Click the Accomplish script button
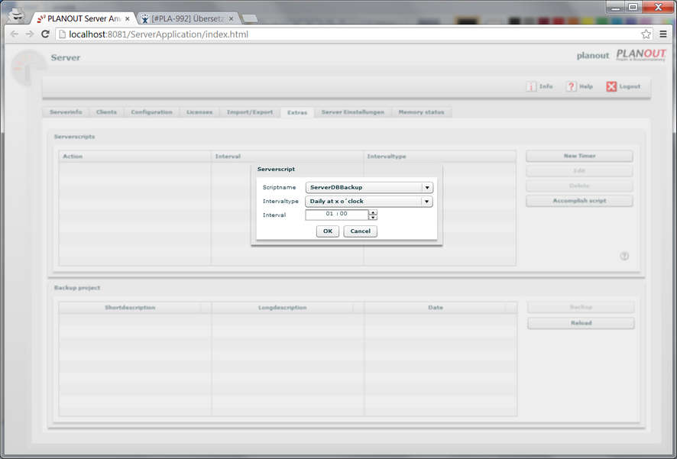This screenshot has width=677, height=459. [579, 201]
